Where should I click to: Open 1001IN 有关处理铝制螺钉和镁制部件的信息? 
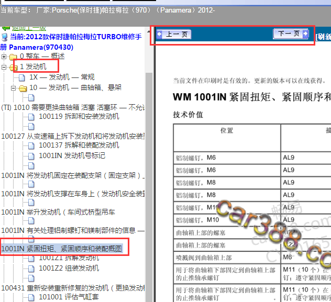pos(73,230)
